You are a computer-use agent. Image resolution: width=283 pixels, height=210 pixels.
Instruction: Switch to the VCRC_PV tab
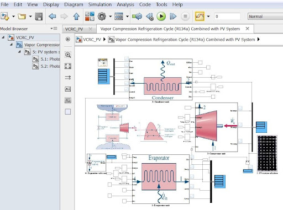click(74, 29)
